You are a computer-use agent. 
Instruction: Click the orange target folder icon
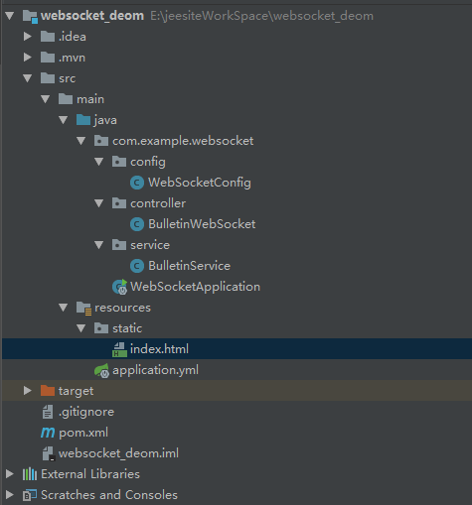pyautogui.click(x=48, y=391)
